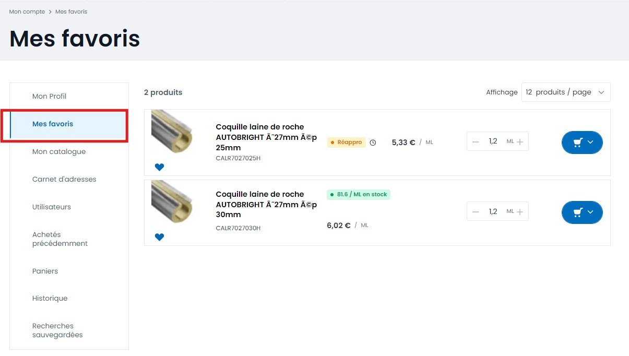The width and height of the screenshot is (629, 356).
Task: Select Mon catalogue from the account menu
Action: click(59, 152)
